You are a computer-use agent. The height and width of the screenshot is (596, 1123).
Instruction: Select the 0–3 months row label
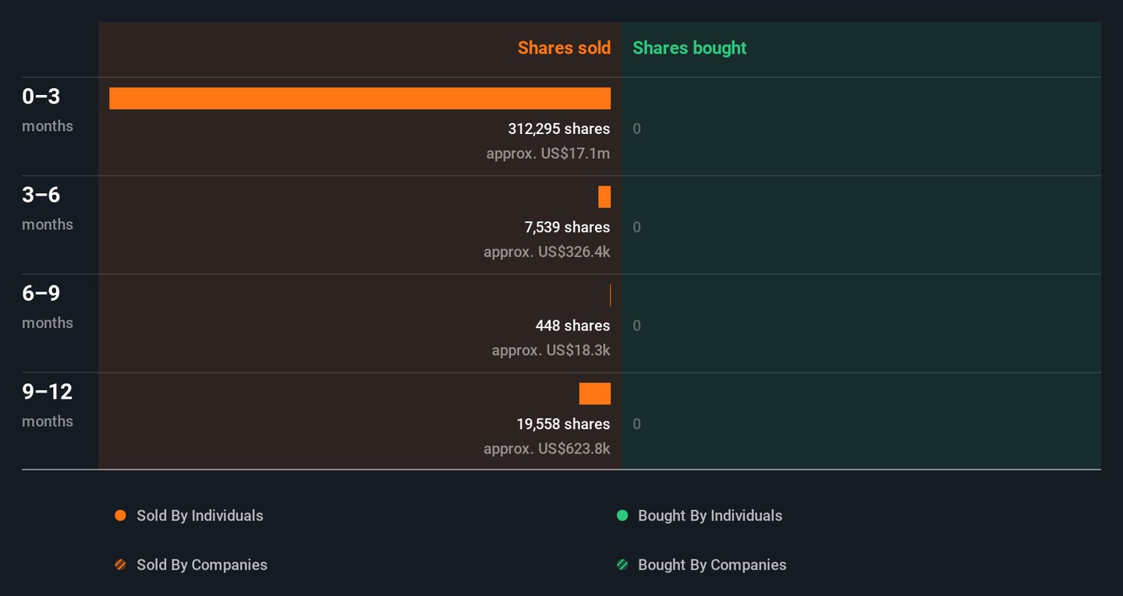click(41, 97)
